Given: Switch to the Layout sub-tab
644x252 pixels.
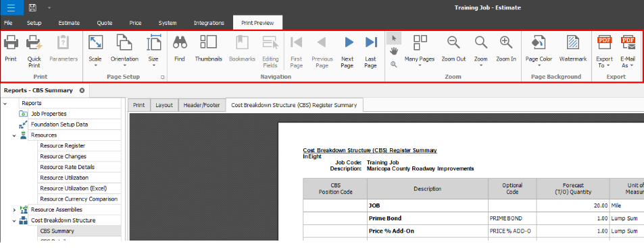Looking at the screenshot, I should coord(164,105).
